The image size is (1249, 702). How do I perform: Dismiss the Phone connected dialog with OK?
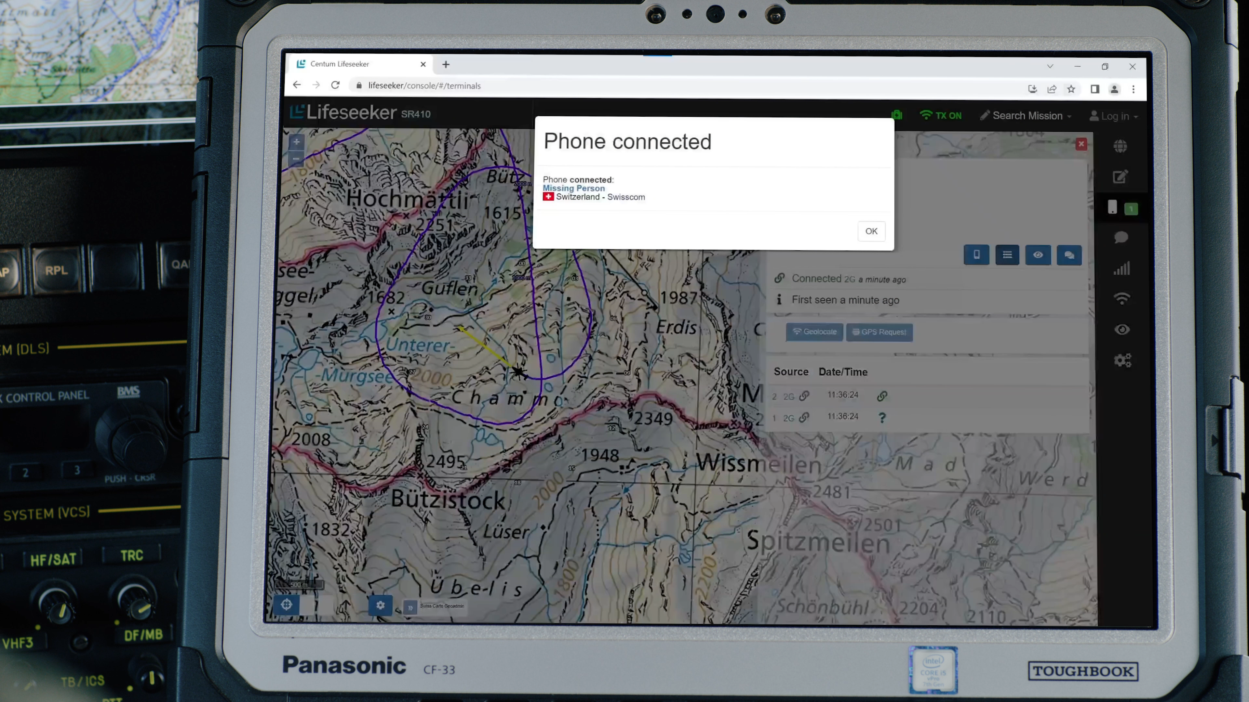[871, 231]
